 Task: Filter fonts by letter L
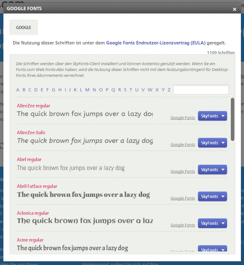(81, 90)
